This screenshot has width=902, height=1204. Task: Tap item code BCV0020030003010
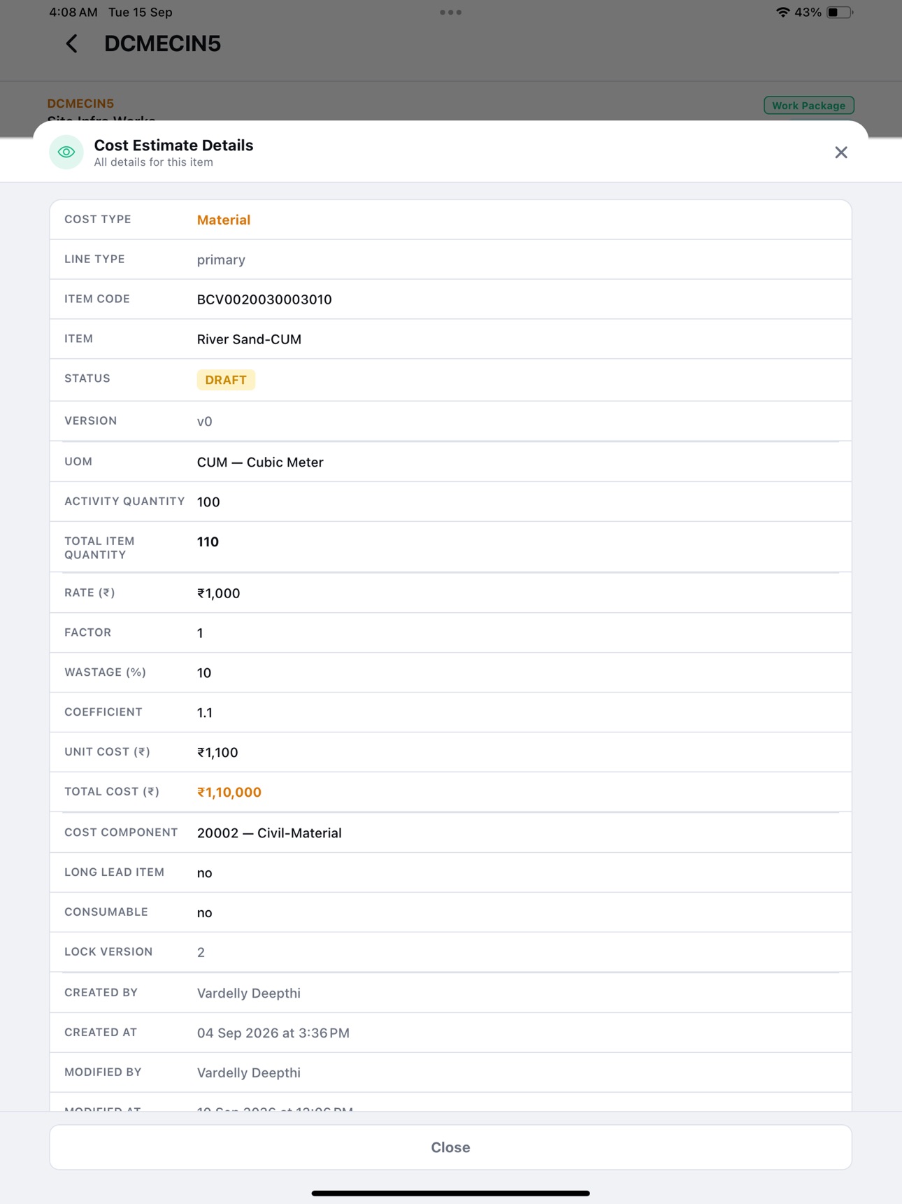264,299
